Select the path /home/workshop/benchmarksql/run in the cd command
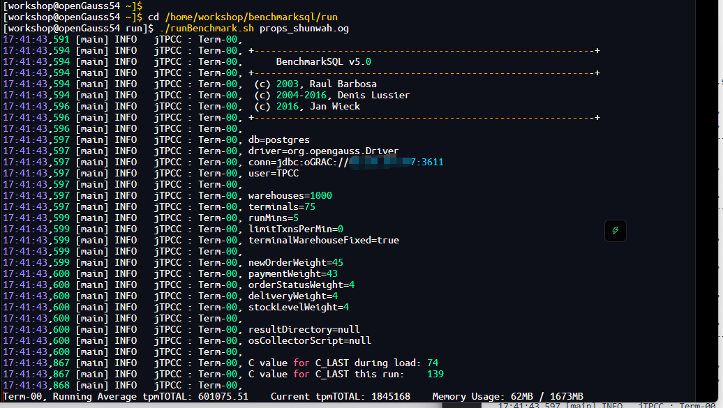Image resolution: width=723 pixels, height=408 pixels. [x=251, y=17]
